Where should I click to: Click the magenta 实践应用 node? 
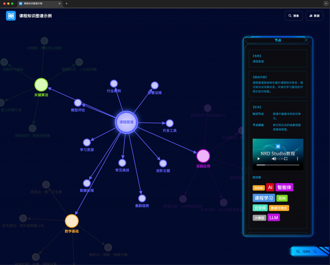pos(203,156)
